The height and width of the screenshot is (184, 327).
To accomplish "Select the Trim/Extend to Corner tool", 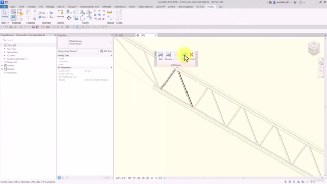I will click(x=89, y=18).
